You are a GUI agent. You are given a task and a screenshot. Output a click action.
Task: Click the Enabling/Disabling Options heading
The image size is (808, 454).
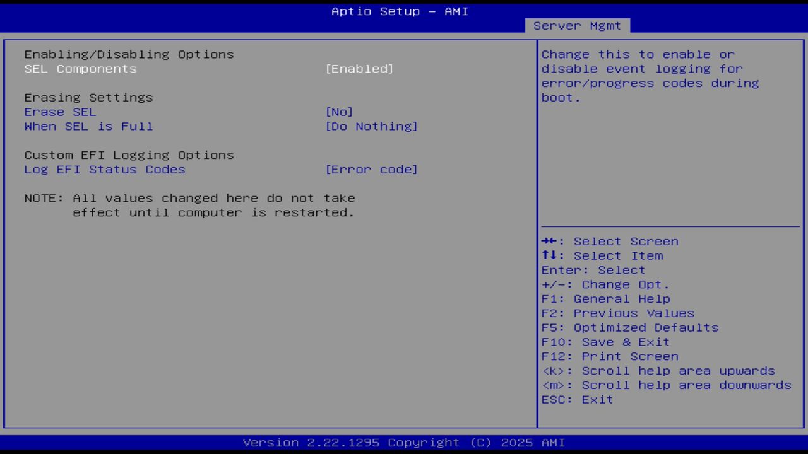click(129, 54)
